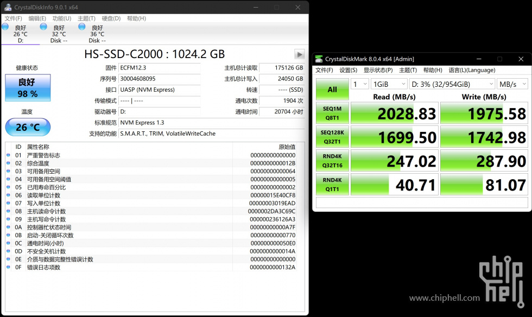Run the RND4K Q32T16 test
The height and width of the screenshot is (317, 532).
point(332,161)
